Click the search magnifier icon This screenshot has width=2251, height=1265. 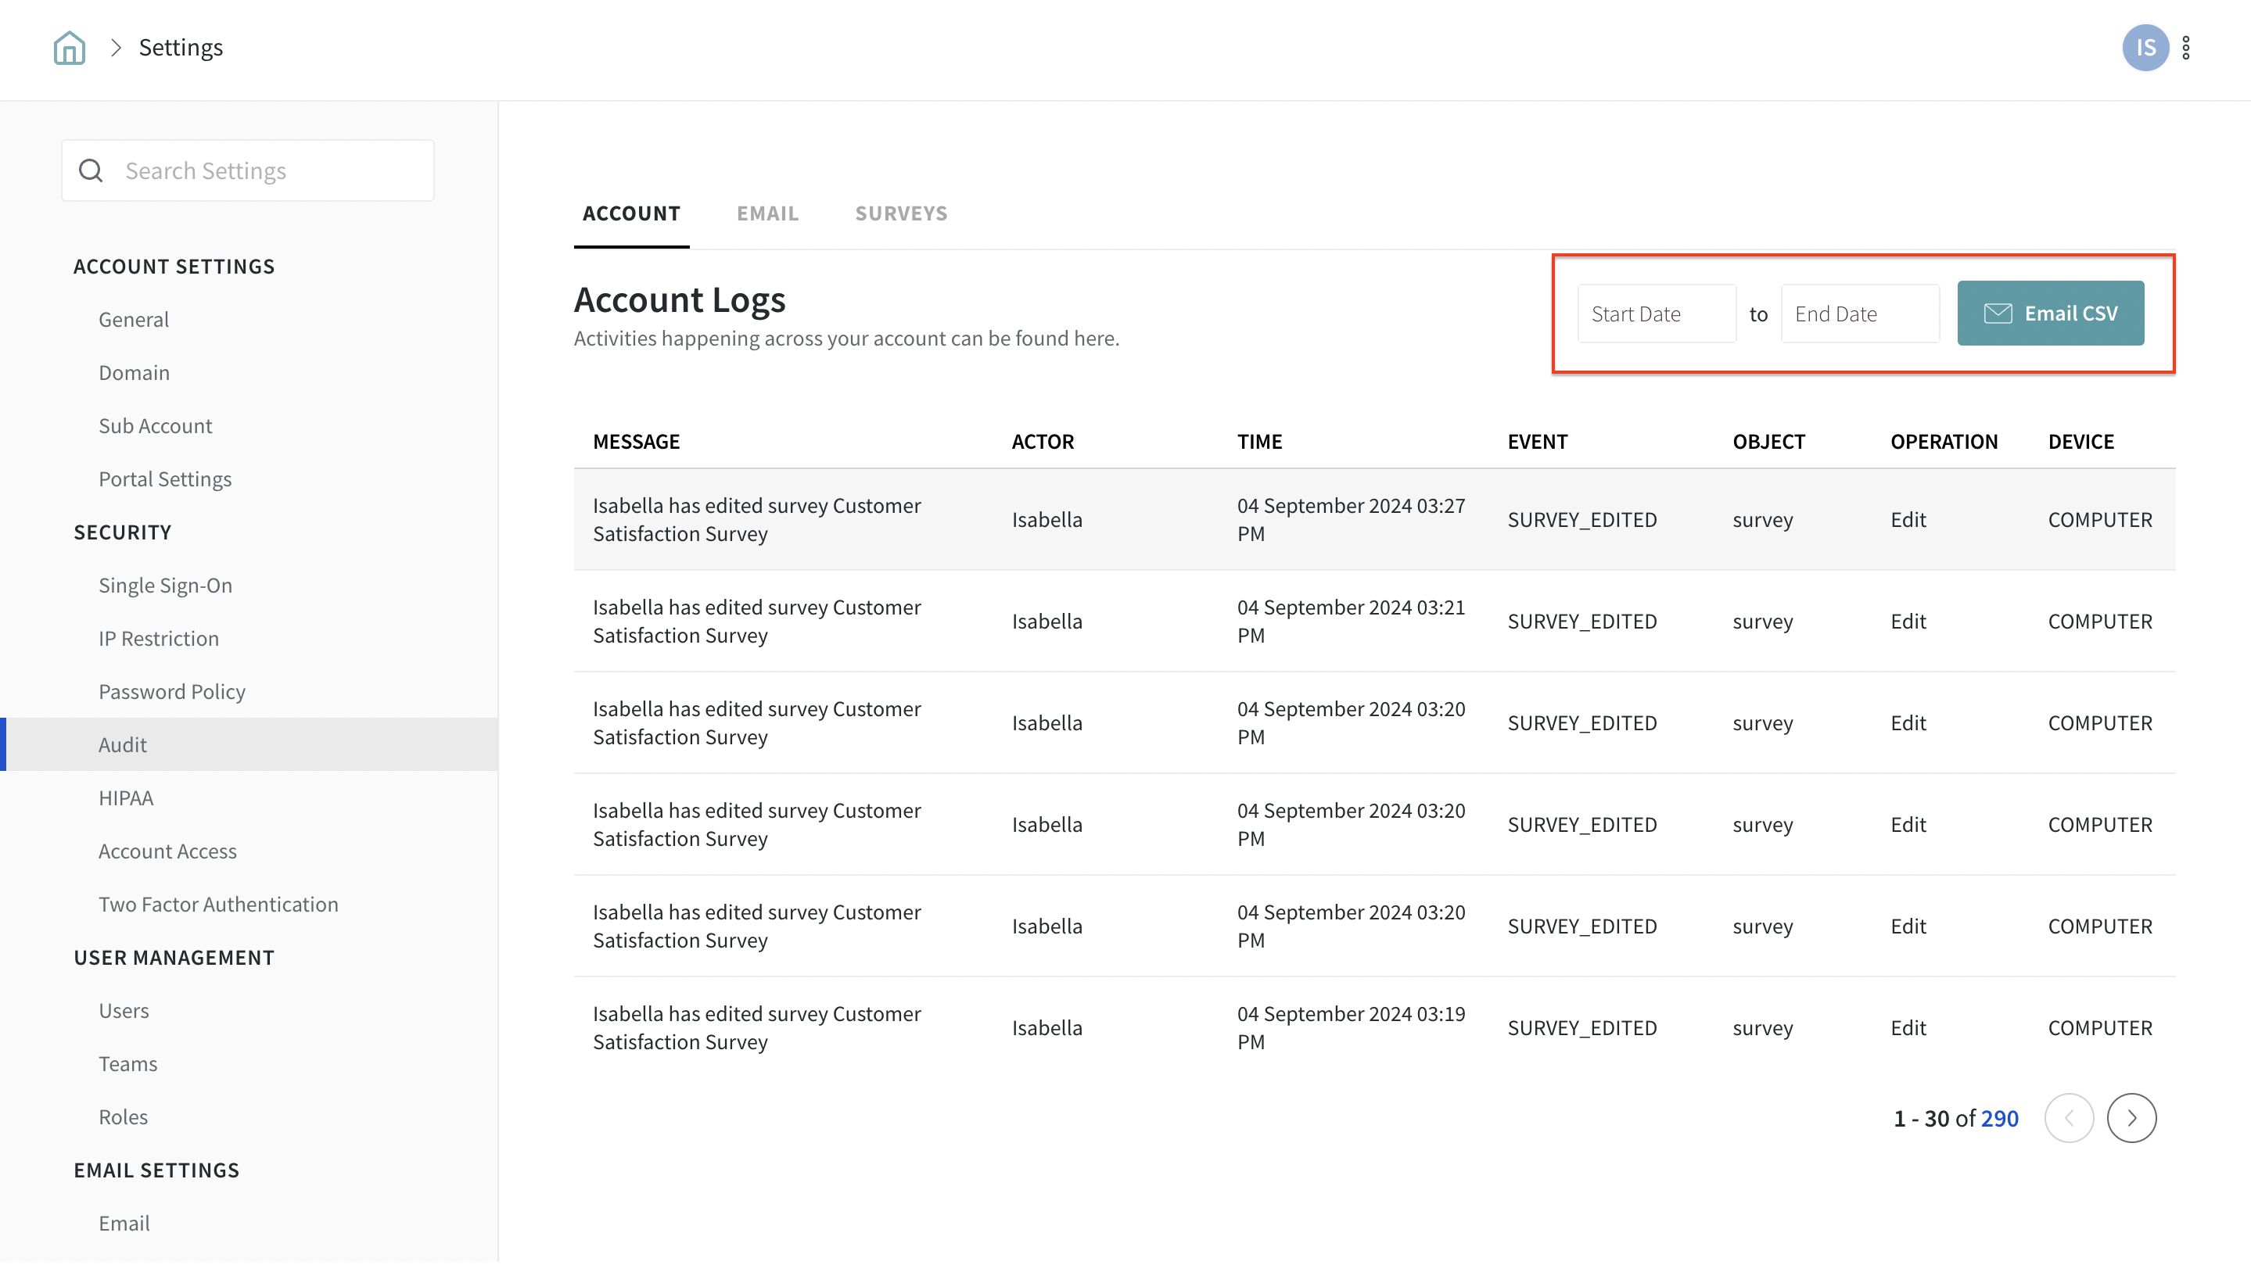(91, 170)
